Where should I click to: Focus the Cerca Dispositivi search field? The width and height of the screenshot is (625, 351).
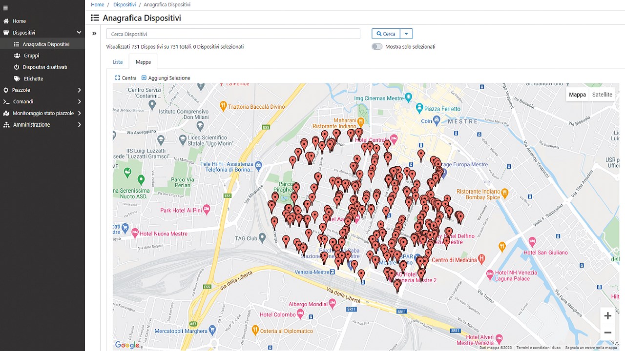(x=233, y=34)
